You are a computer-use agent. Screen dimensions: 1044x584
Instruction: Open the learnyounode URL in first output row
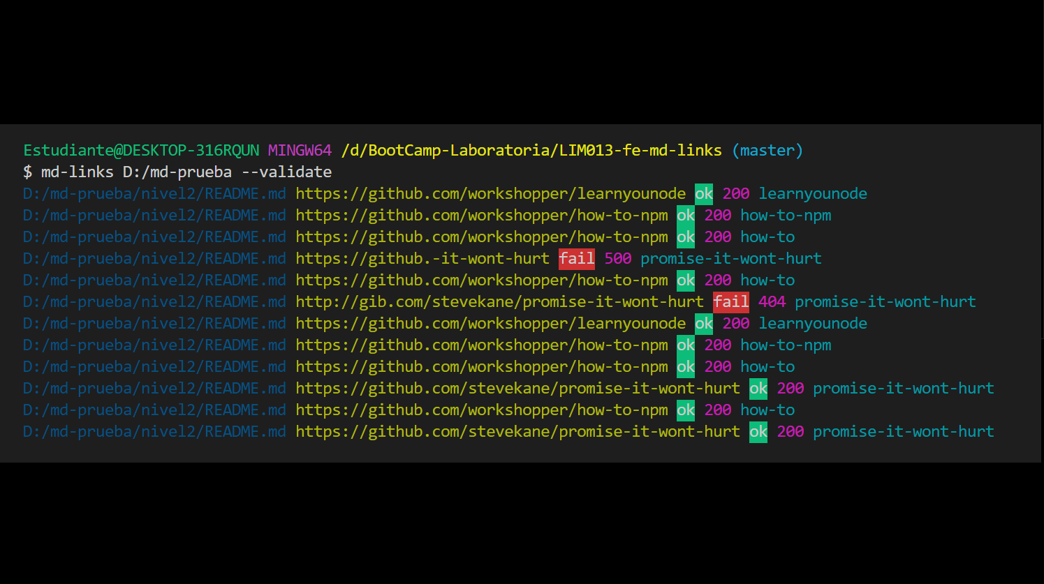coord(490,193)
